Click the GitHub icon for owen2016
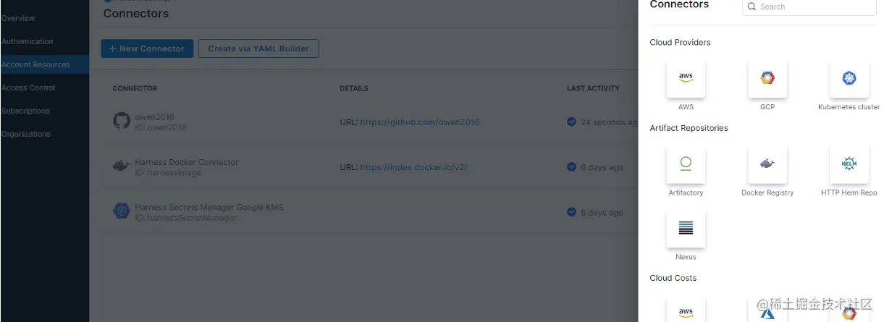 point(122,121)
